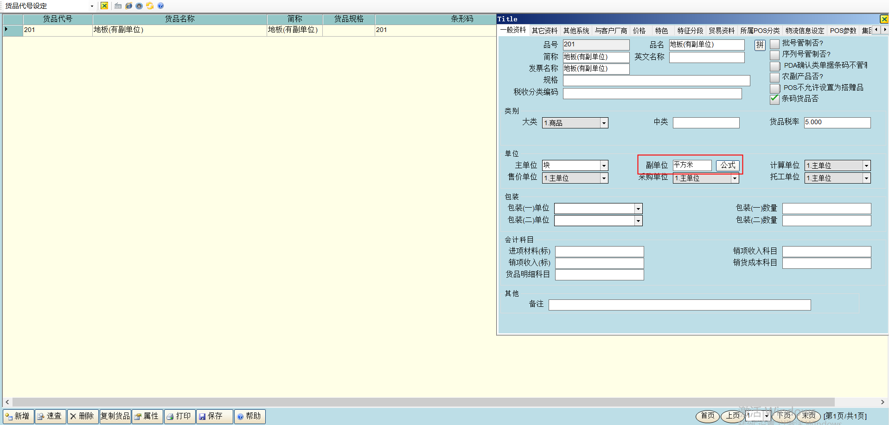889x425 pixels.
Task: Switch to the 其它资料 tab
Action: 545,31
